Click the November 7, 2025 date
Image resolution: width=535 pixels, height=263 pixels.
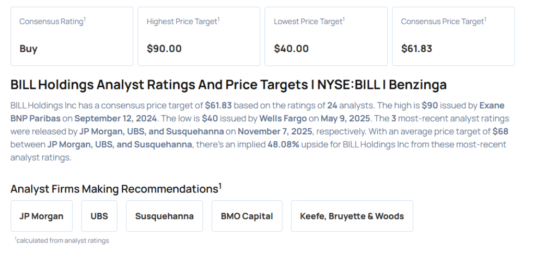pyautogui.click(x=274, y=131)
